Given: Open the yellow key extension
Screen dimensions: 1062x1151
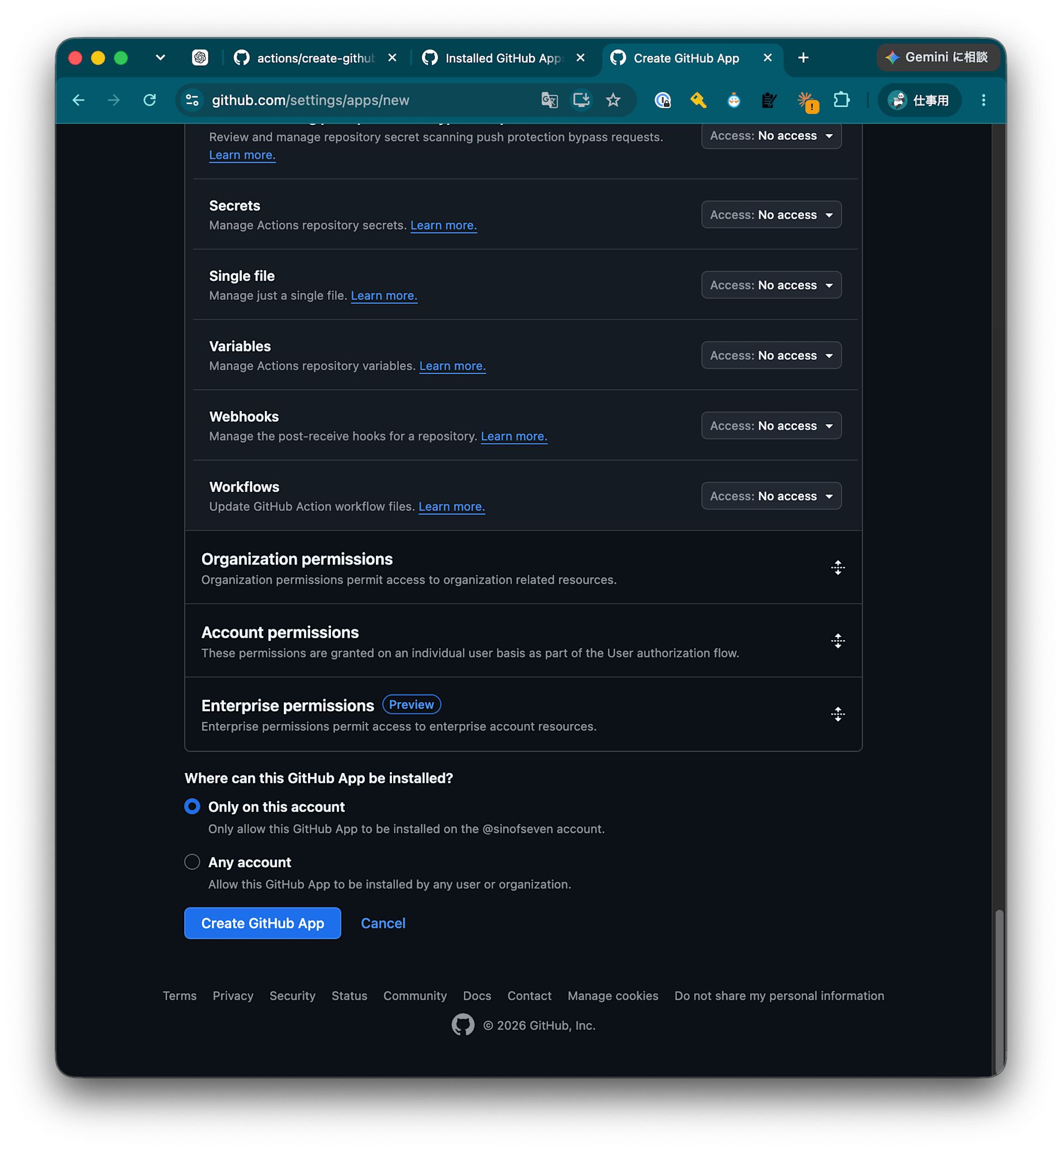Looking at the screenshot, I should coord(698,100).
